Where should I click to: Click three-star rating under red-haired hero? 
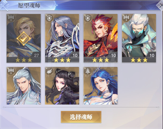[101, 60]
